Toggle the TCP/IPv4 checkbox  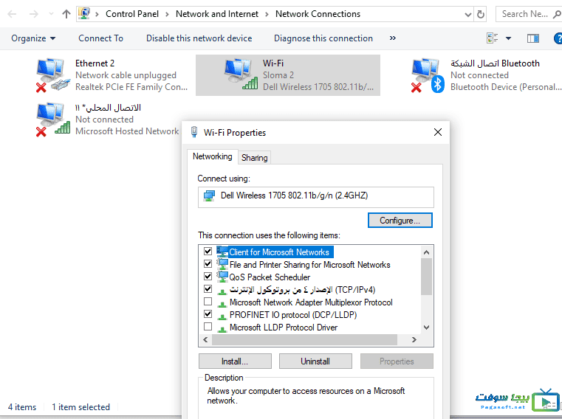208,288
